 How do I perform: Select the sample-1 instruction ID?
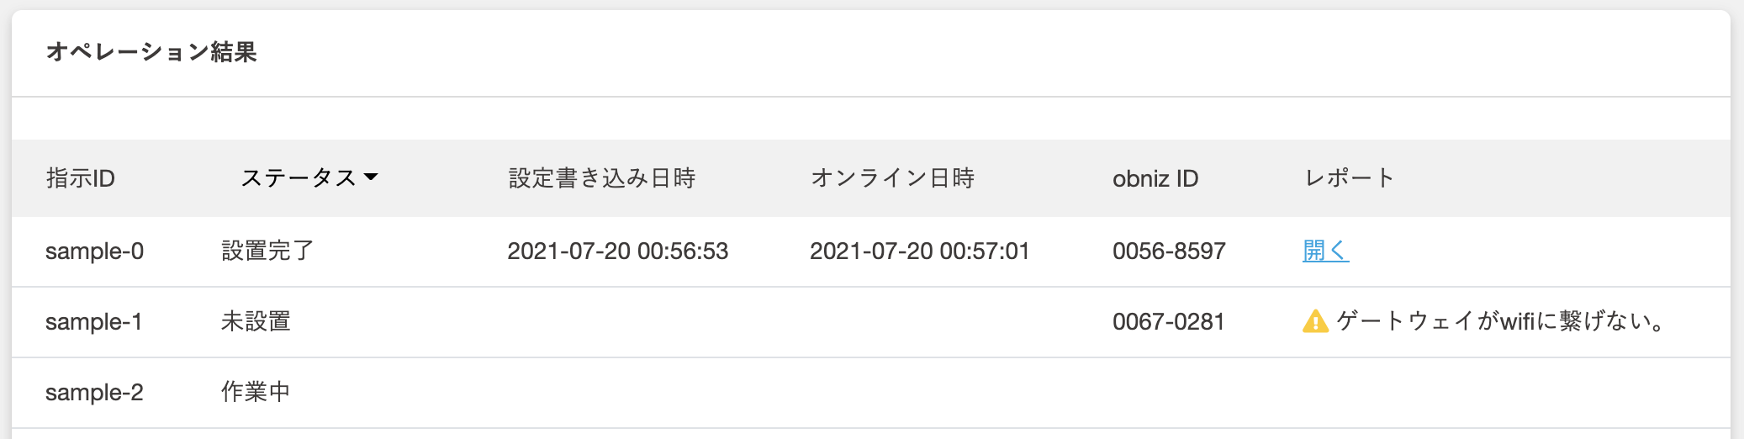pyautogui.click(x=94, y=321)
